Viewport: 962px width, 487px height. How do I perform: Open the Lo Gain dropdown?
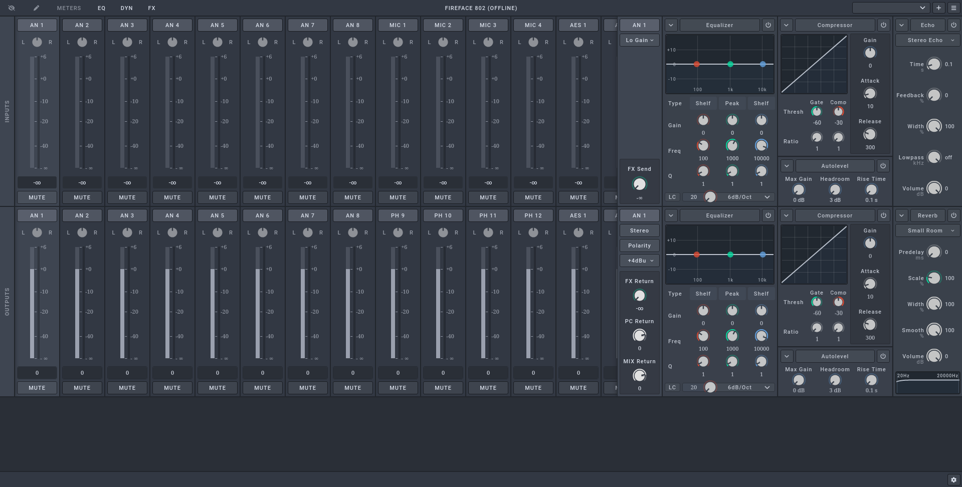[639, 40]
